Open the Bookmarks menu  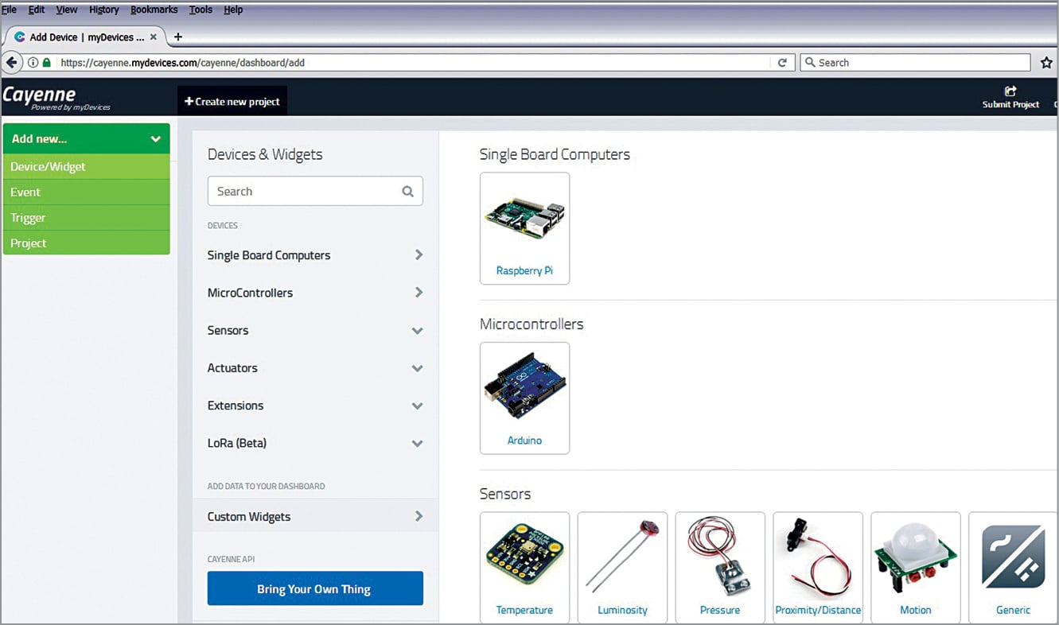point(154,9)
